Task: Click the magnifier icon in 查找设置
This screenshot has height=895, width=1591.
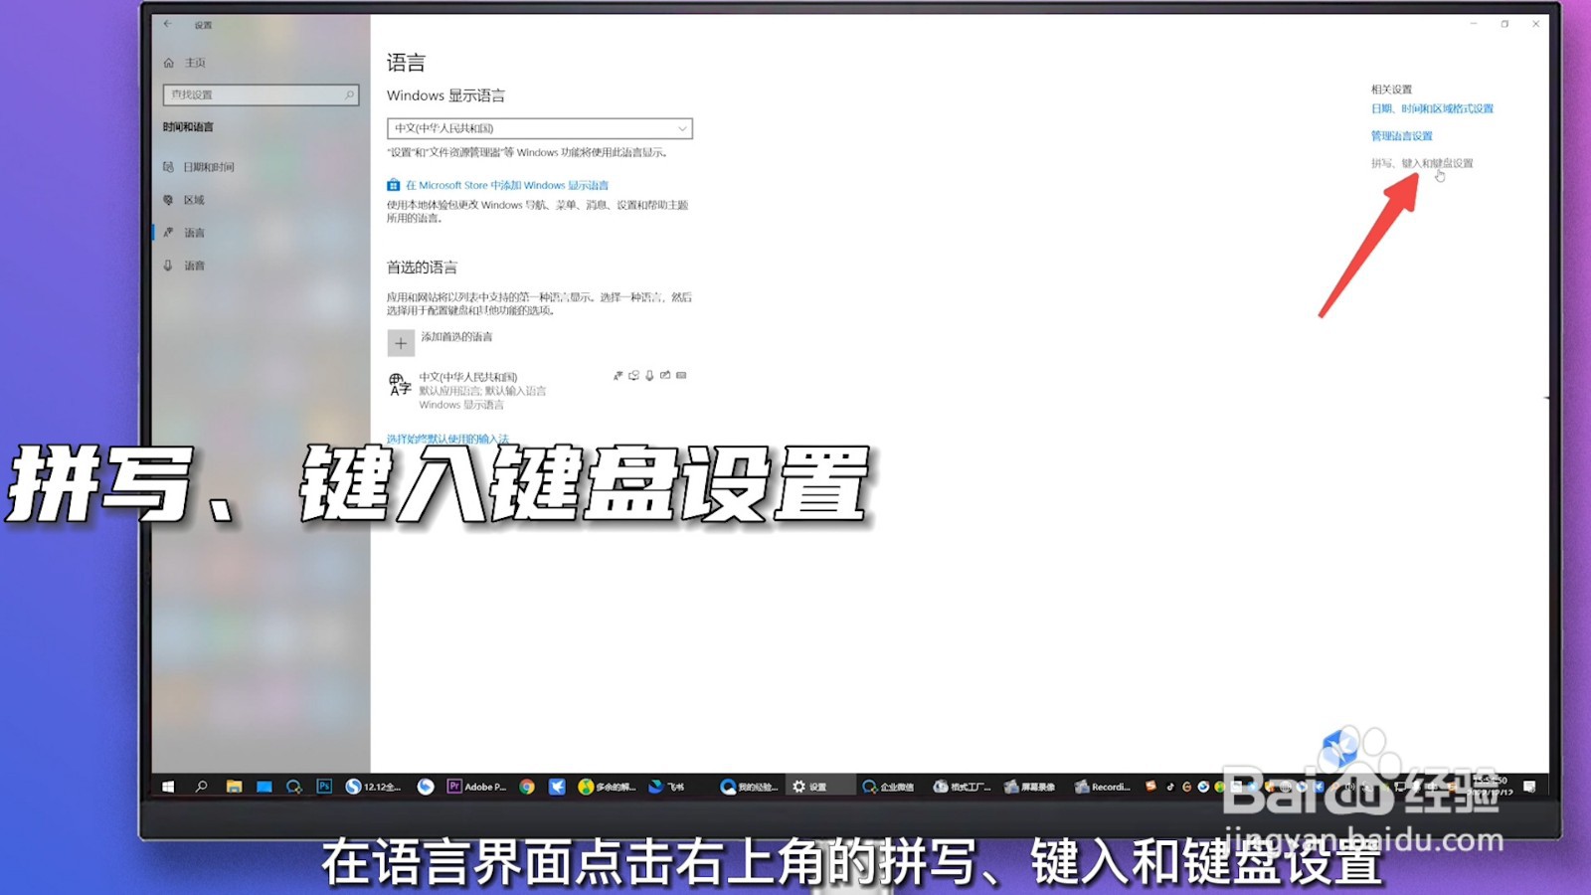Action: (349, 94)
